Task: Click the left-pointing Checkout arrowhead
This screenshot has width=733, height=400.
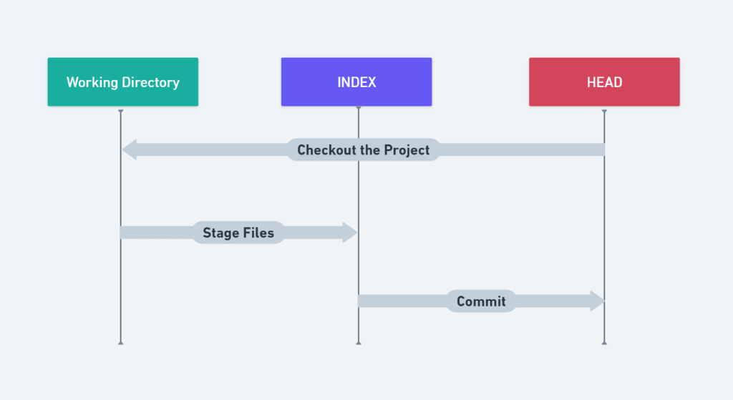Action: (130, 150)
